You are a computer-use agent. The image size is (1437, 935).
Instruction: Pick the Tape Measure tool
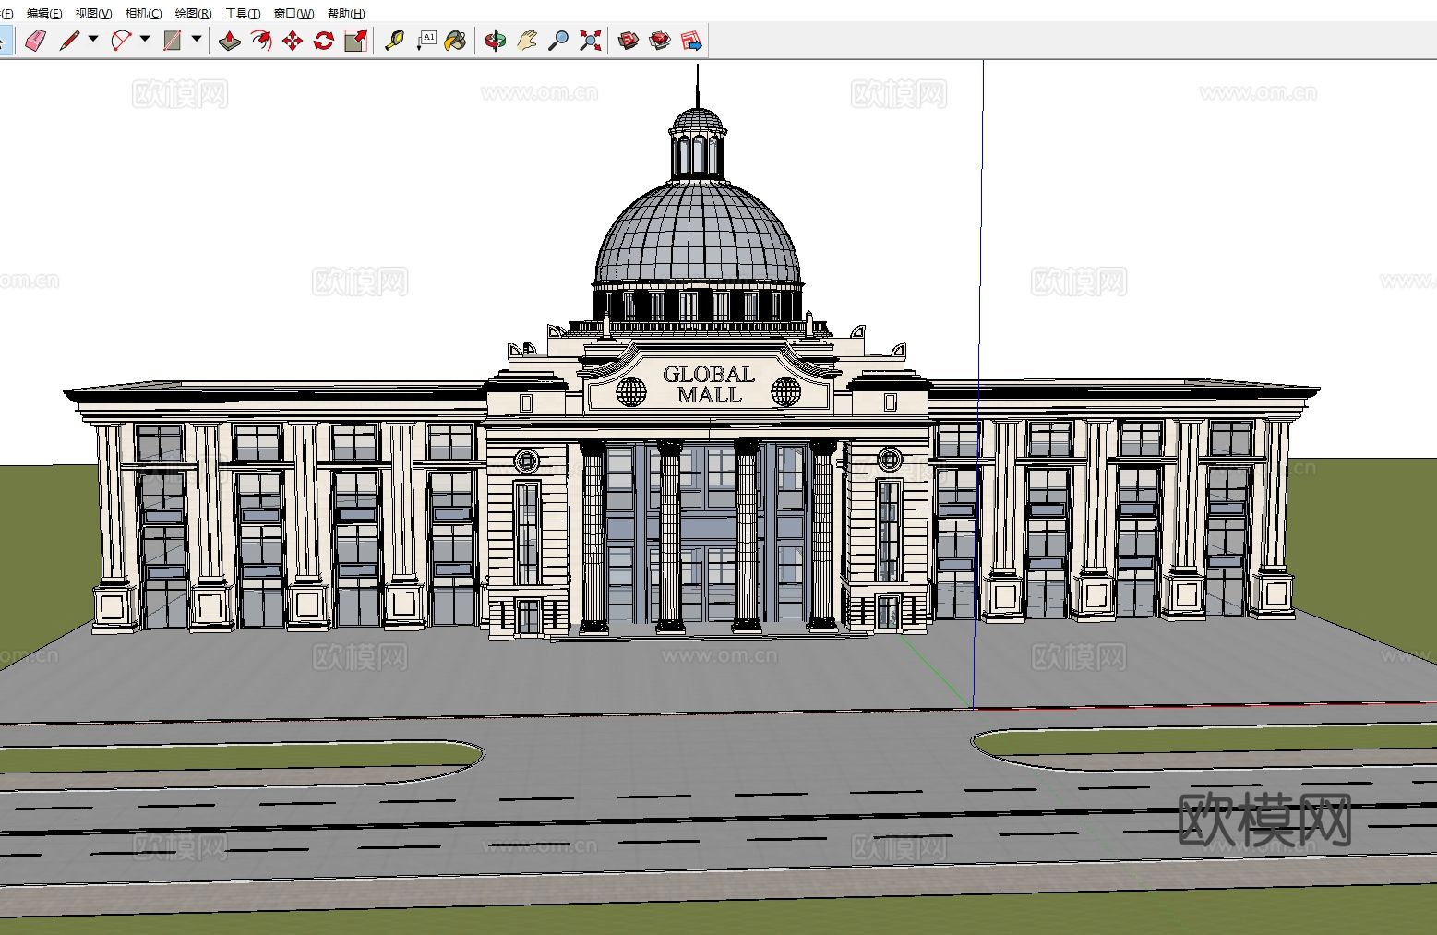coord(394,41)
